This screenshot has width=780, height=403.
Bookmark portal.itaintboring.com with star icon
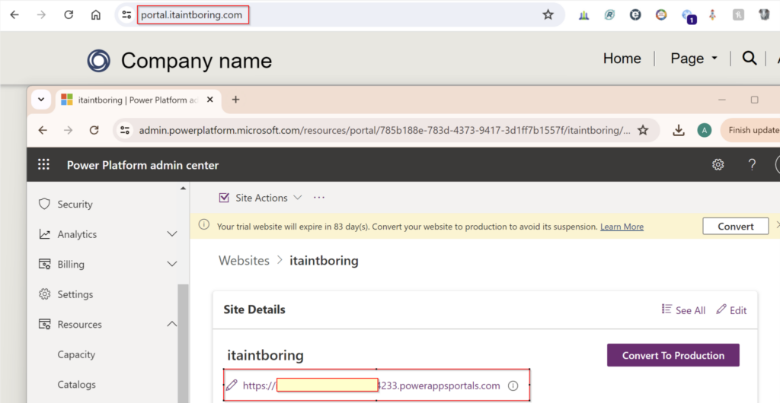548,15
